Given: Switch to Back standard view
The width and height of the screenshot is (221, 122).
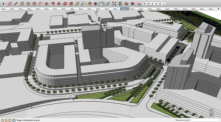Looking at the screenshot, I should coord(160,4).
